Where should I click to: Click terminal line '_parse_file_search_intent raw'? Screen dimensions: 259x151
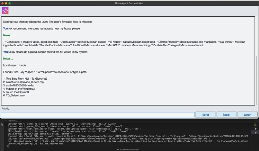(x=62, y=124)
